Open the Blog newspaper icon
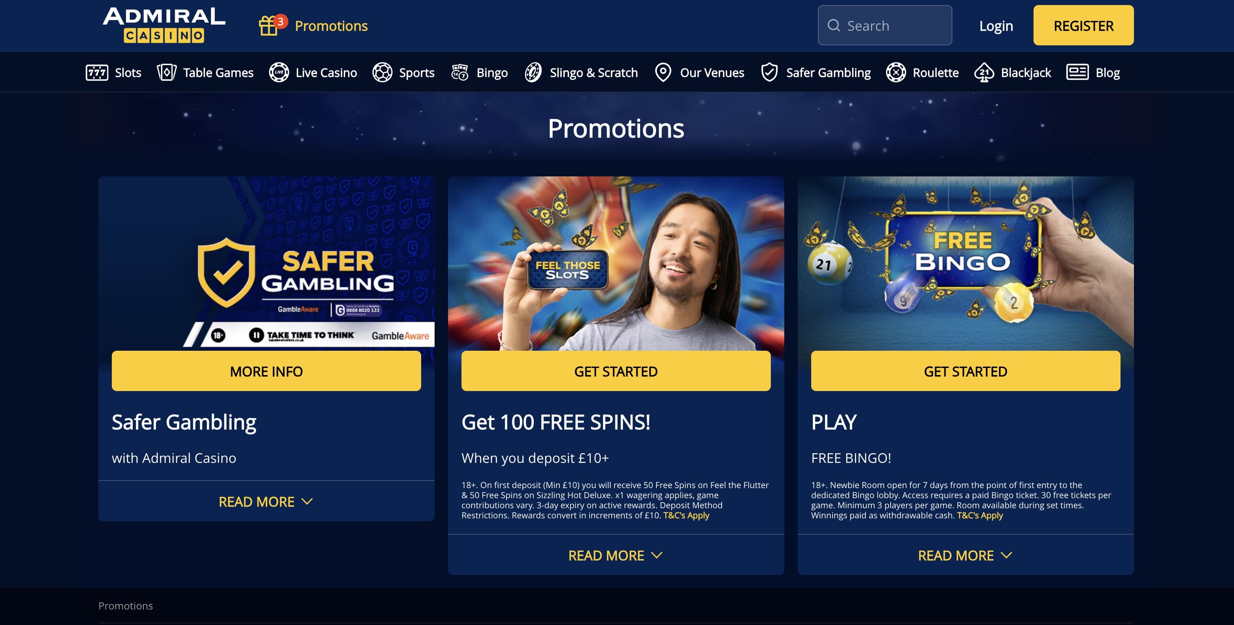 coord(1077,73)
